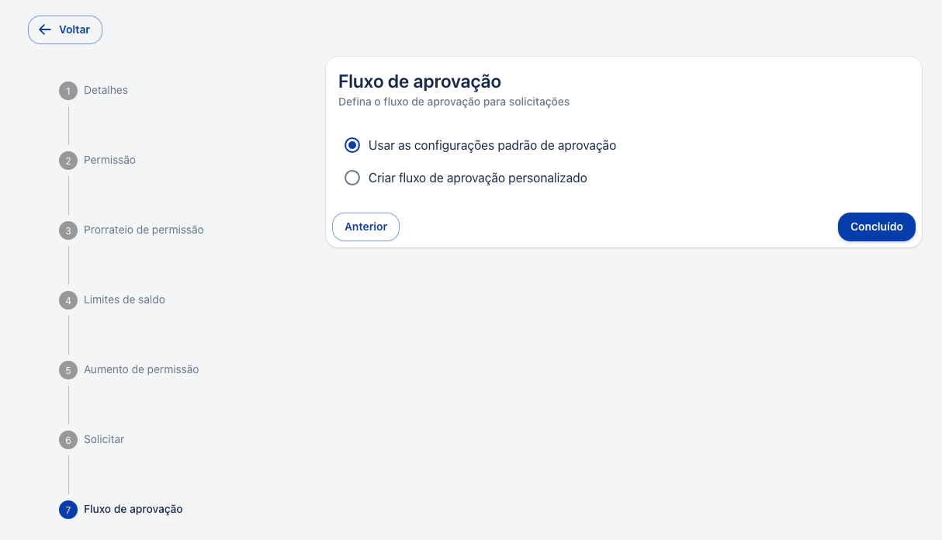Click the Concluído button
The height and width of the screenshot is (540, 942).
877,227
